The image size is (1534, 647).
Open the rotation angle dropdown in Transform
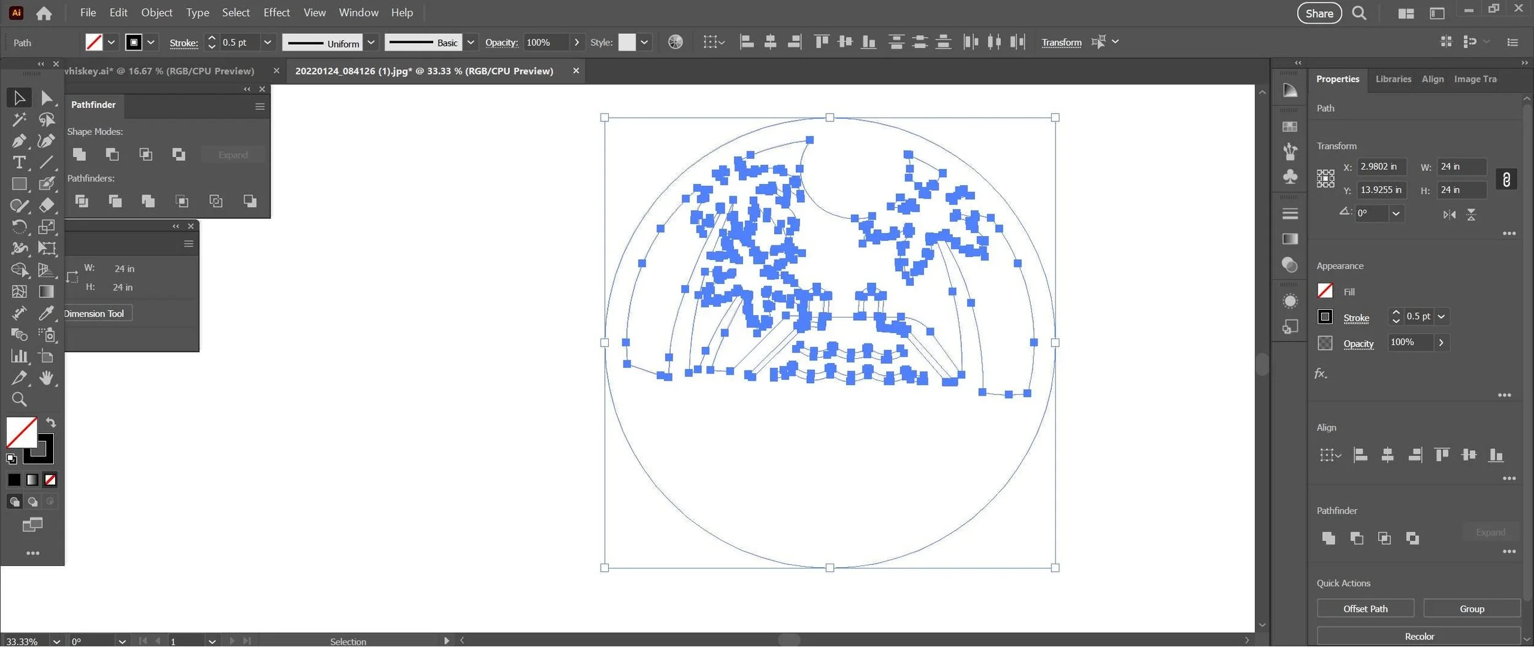[1396, 213]
